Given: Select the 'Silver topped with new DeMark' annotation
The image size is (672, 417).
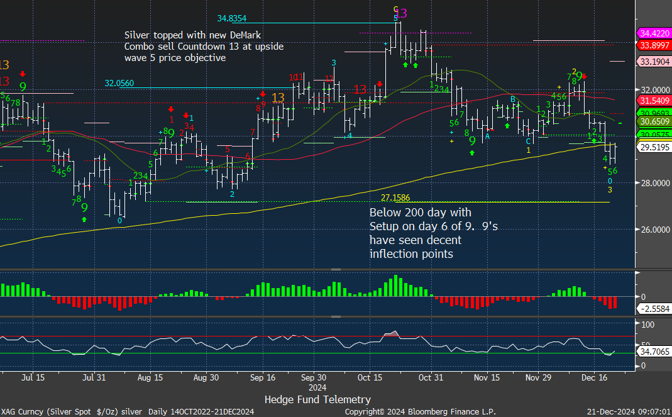Looking at the screenshot, I should point(204,47).
